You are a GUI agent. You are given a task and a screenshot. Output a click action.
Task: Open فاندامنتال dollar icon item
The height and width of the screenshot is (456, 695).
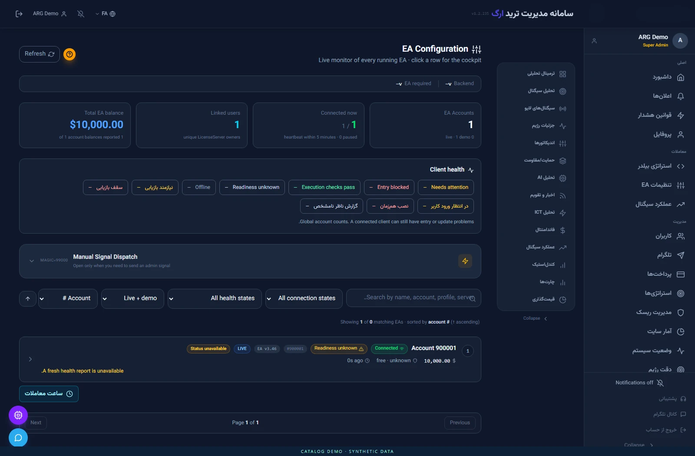pos(550,230)
